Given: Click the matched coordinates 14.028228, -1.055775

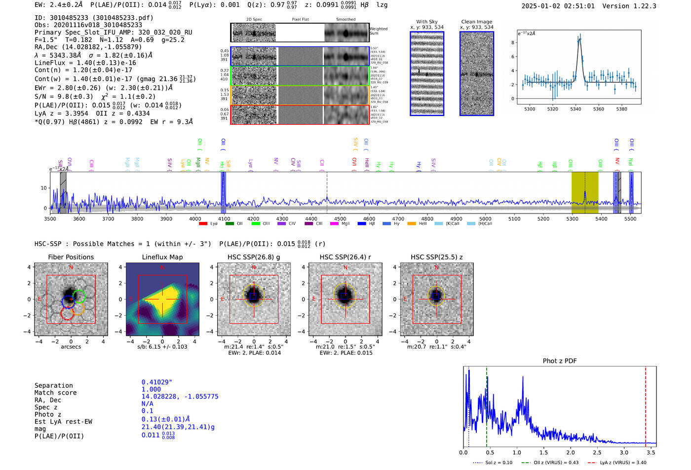Looking at the screenshot, I should [180, 397].
